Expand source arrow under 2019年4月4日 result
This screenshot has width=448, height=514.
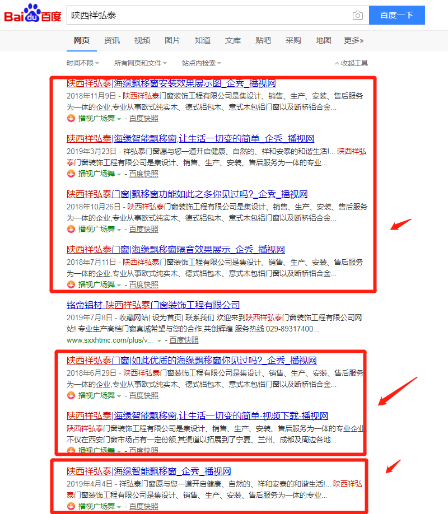pyautogui.click(x=119, y=507)
